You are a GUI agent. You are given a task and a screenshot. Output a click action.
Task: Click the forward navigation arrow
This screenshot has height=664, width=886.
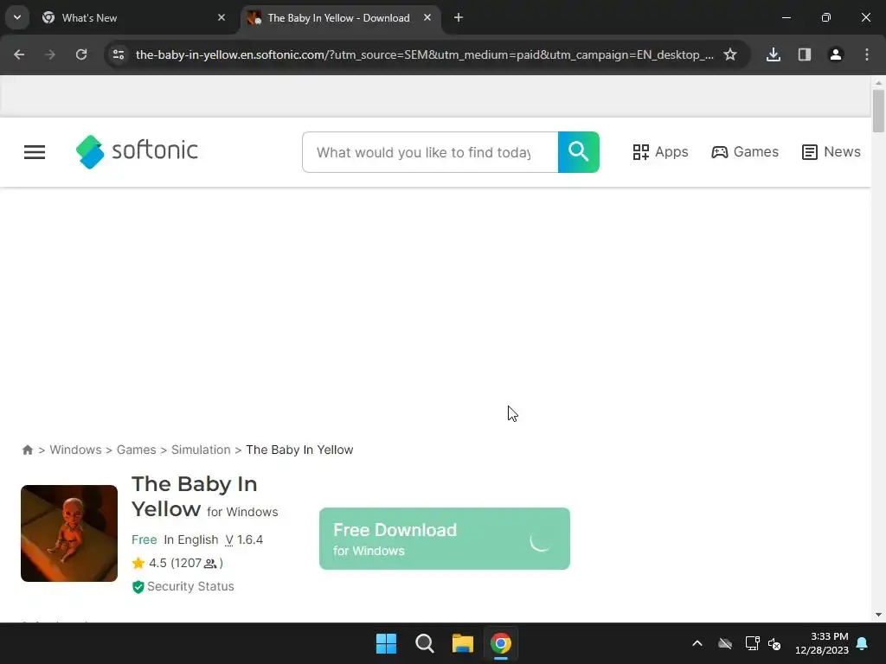click(x=50, y=54)
